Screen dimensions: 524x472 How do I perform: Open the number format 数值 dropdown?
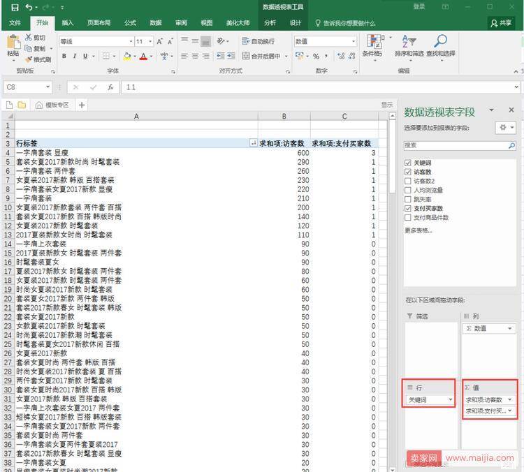354,41
